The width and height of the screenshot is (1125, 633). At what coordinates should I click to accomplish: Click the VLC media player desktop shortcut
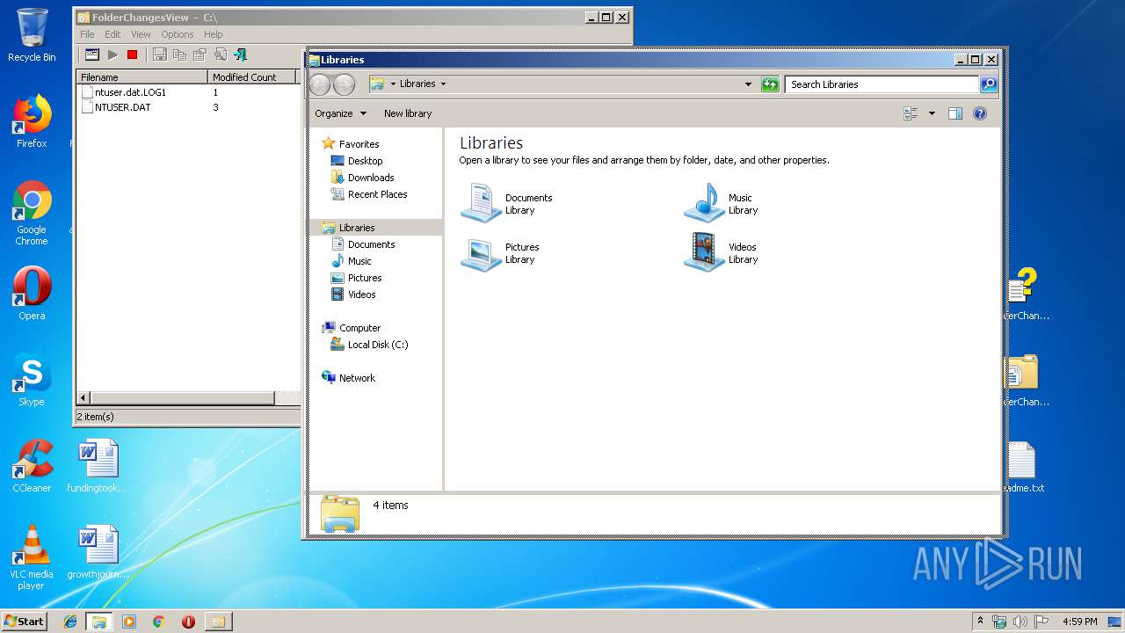[32, 558]
